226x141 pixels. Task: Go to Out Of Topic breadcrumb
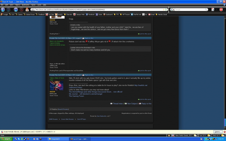(81, 119)
